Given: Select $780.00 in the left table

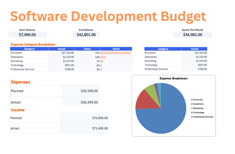Looking at the screenshot, I should (69, 69).
